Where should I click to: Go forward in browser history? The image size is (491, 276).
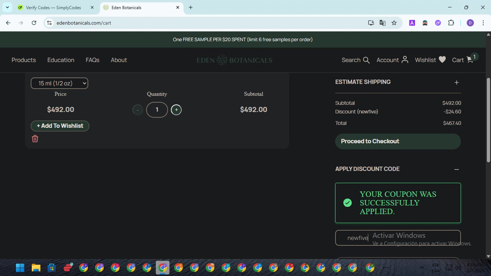tap(21, 23)
